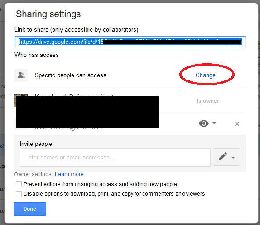260x225 pixels.
Task: Remove collaborator with the X icon
Action: tap(237, 124)
